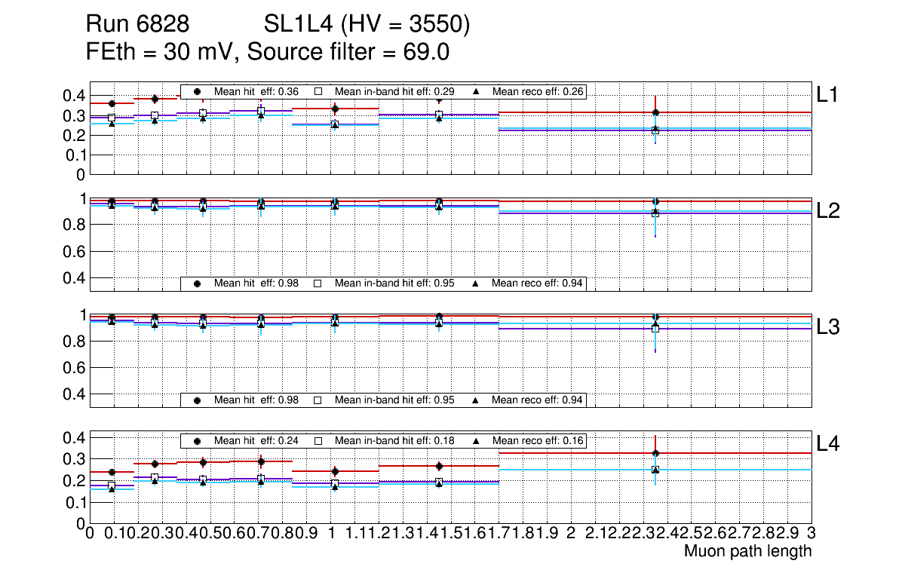Select the L1 panel label
The height and width of the screenshot is (582, 902).
click(x=827, y=95)
